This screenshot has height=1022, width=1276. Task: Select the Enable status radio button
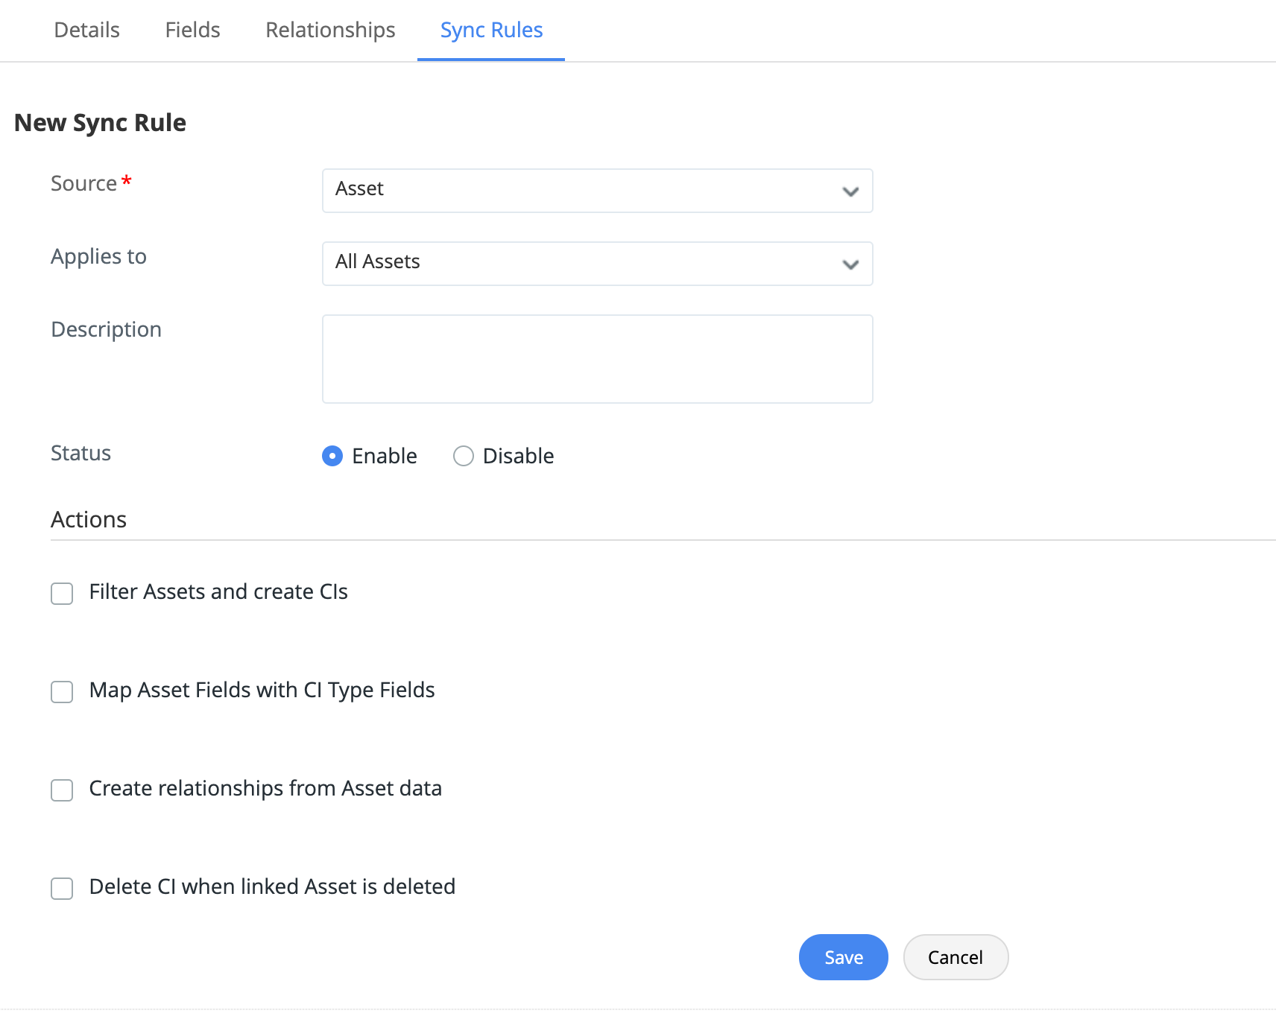[x=332, y=456]
